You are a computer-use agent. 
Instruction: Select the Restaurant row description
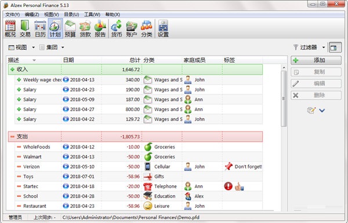point(35,206)
